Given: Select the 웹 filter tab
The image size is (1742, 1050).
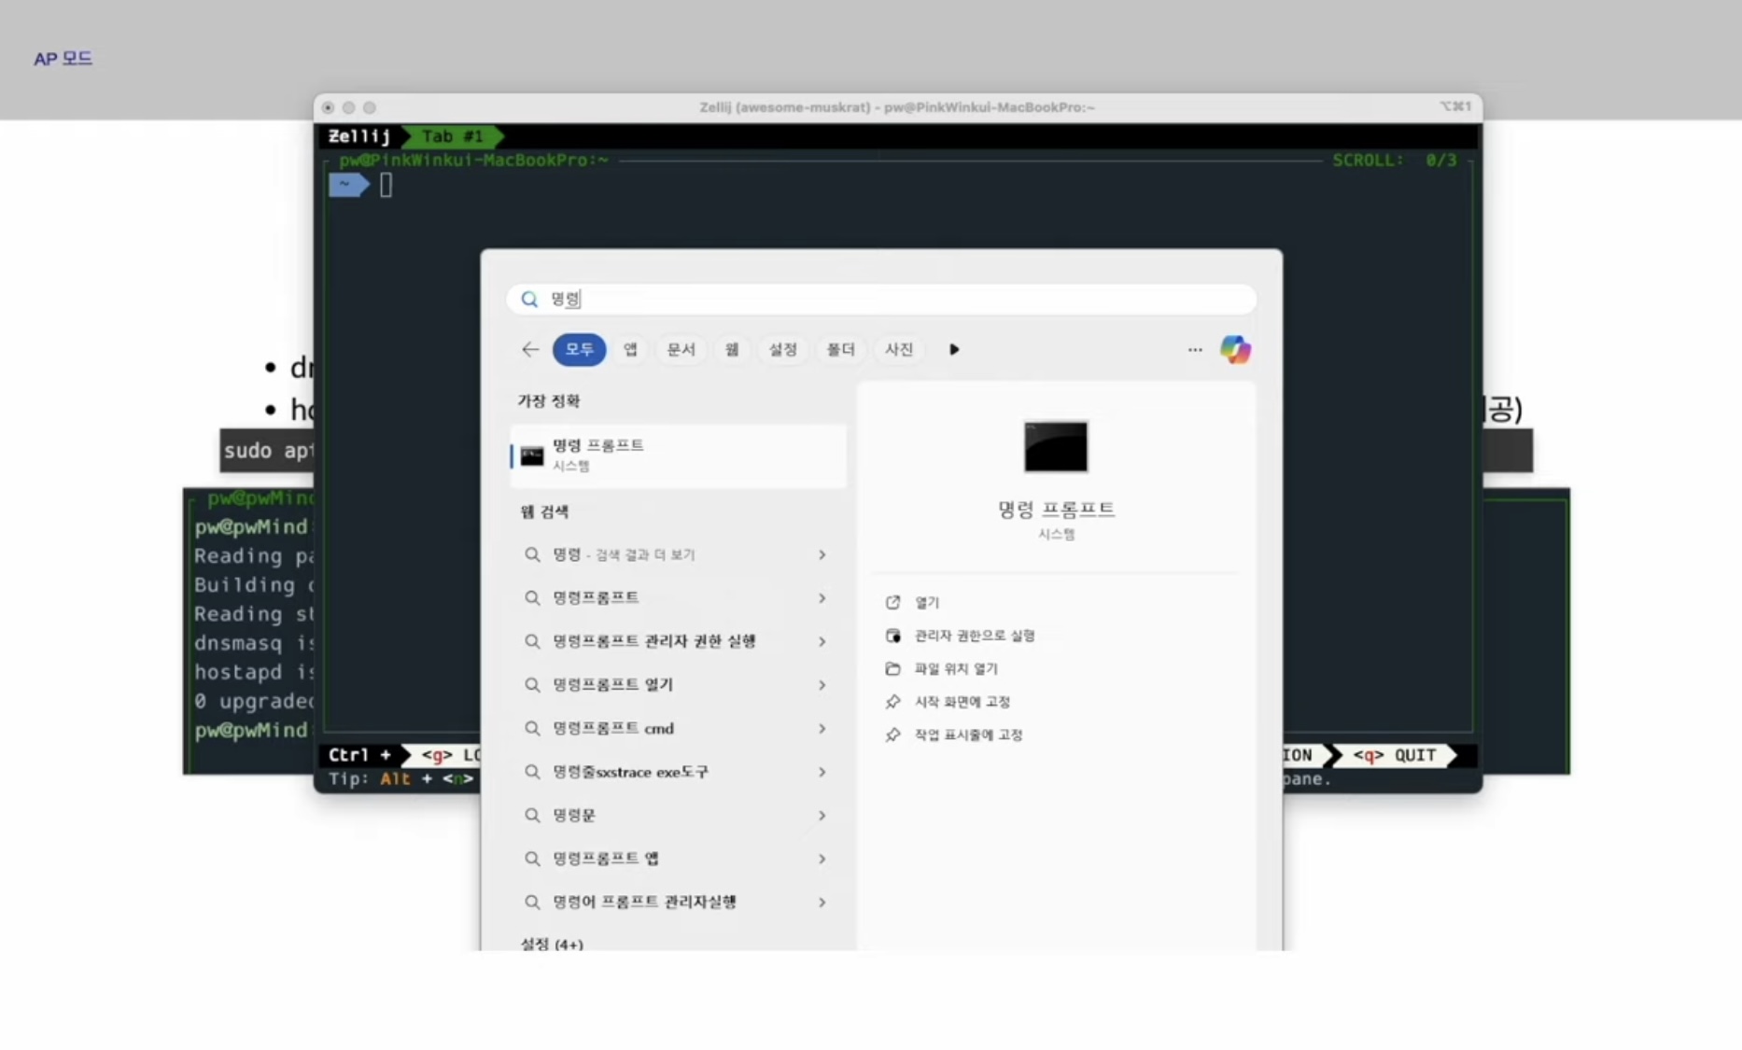Looking at the screenshot, I should (x=732, y=349).
